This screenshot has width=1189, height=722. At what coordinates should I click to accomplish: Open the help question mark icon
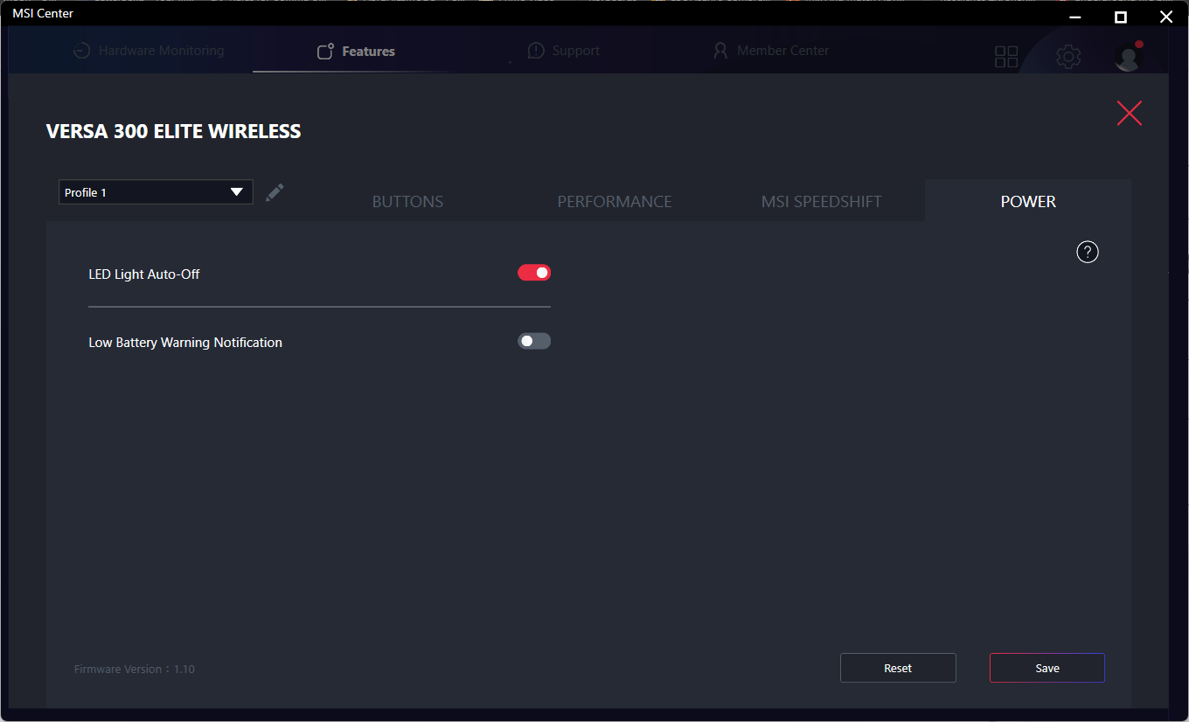[1088, 253]
